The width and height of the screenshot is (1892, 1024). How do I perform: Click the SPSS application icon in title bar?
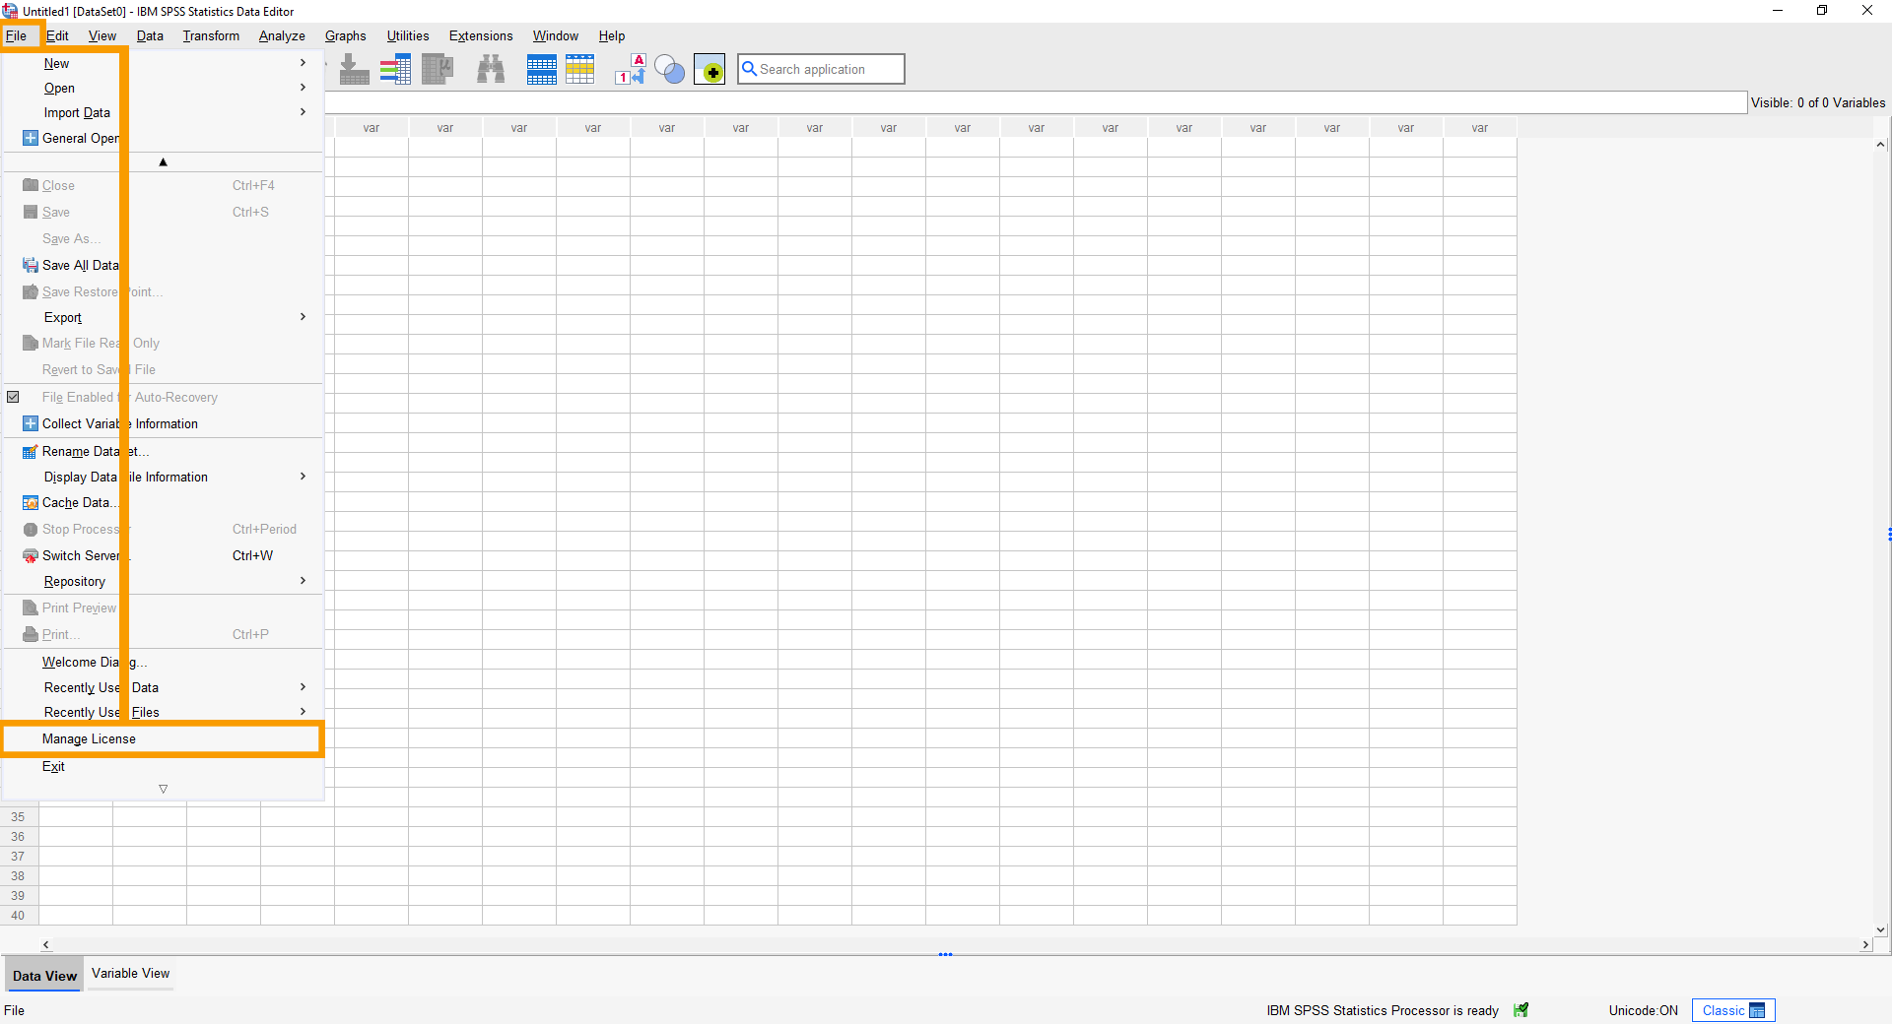[x=10, y=11]
